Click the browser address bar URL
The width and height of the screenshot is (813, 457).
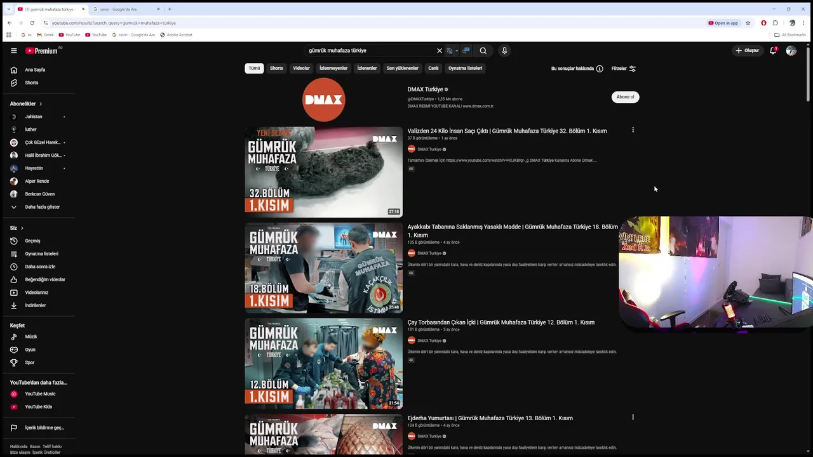click(114, 23)
